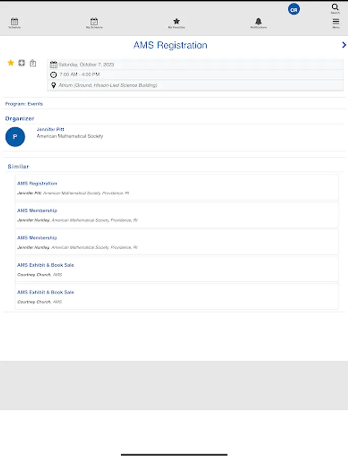The image size is (348, 458).
Task: Click the clock icon beside 7:00 AM
Action: (x=53, y=75)
